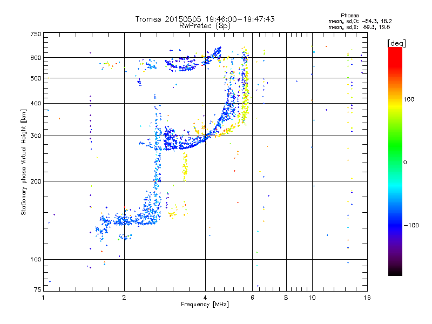Click the plot title 'Tromsø 20150505 19:46:00-19:47:43'
Image resolution: width=432 pixels, height=324 pixels.
[x=205, y=19]
